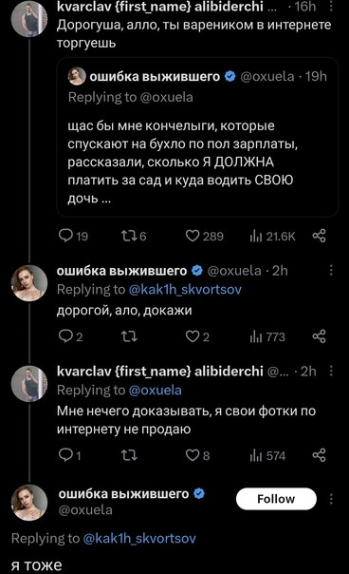Open @oxuela mention in kvarclav's reply
Screen dimensions: 349x574
pos(156,391)
